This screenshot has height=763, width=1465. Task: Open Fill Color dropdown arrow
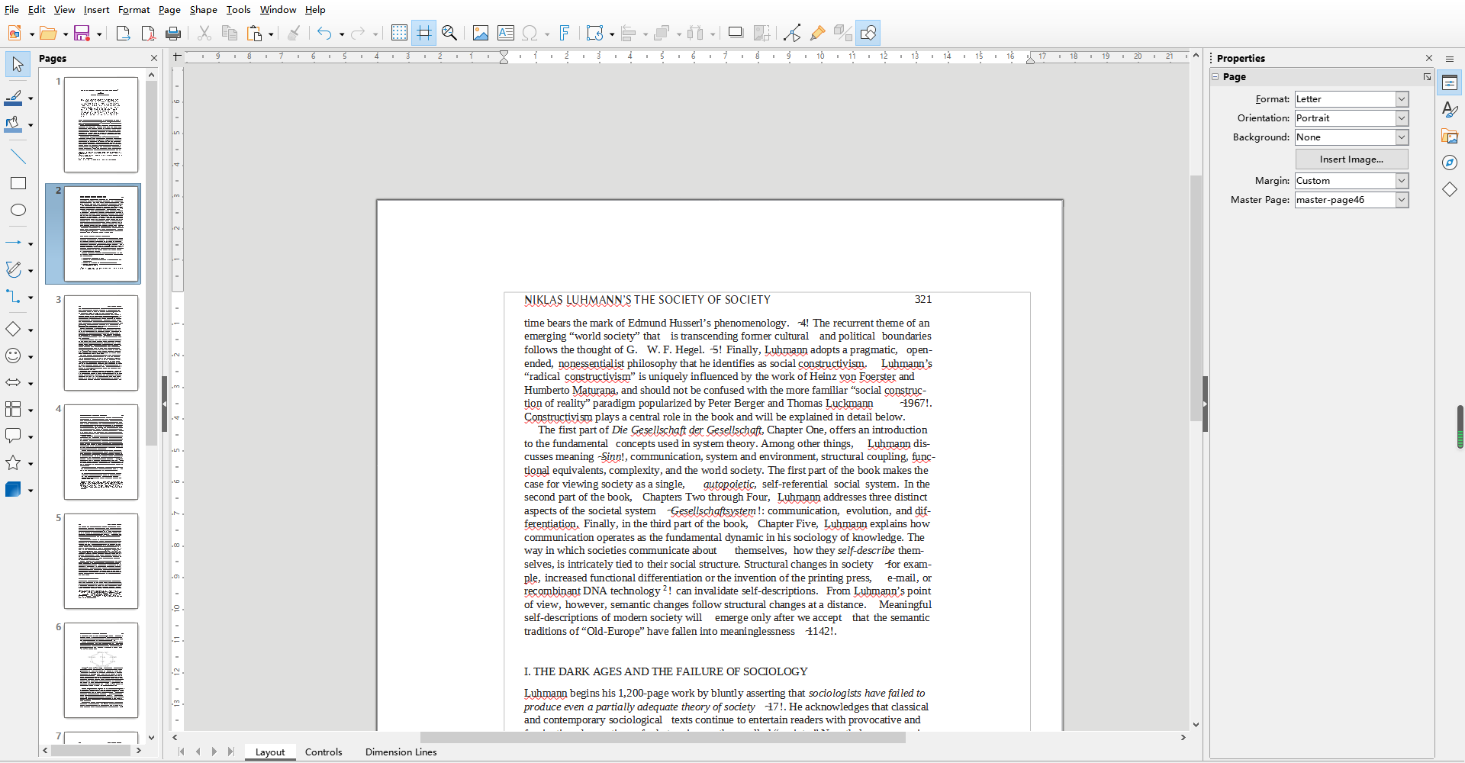pyautogui.click(x=31, y=125)
